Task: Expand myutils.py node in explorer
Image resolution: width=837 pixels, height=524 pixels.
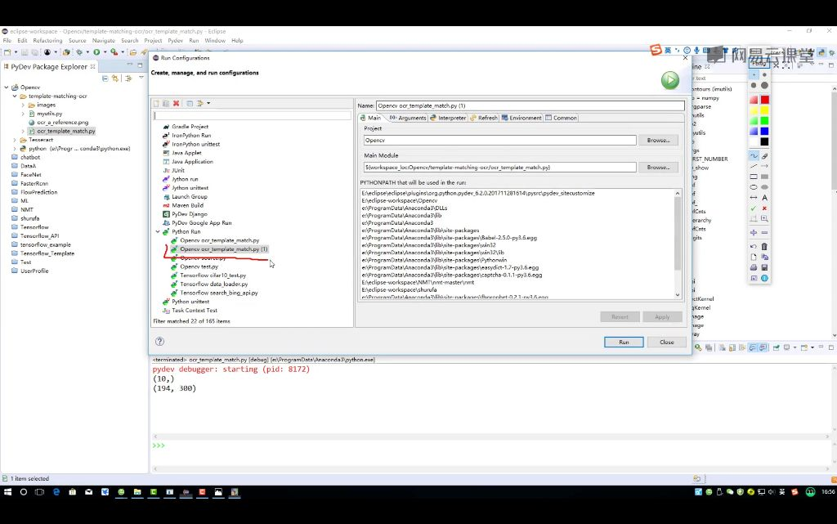Action: 23,114
